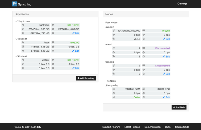201x130 pixels.
Task: Open the Documentation link
Action: click(152, 127)
